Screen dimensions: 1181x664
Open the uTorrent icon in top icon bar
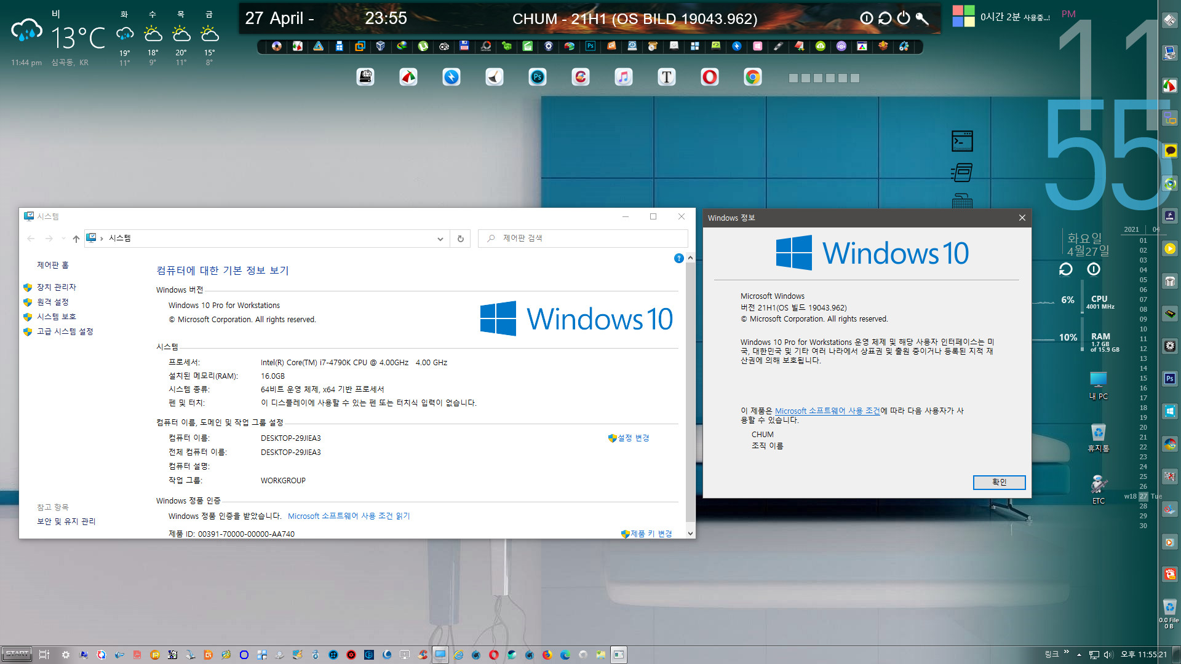(423, 46)
